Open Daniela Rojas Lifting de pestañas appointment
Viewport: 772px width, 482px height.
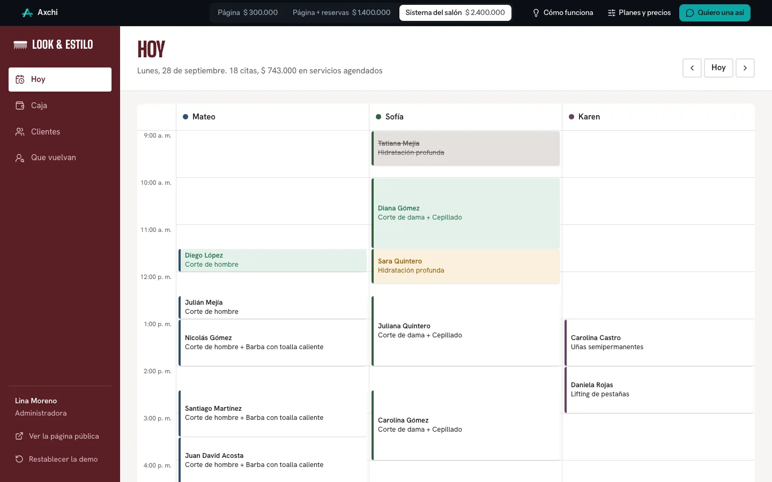(659, 390)
